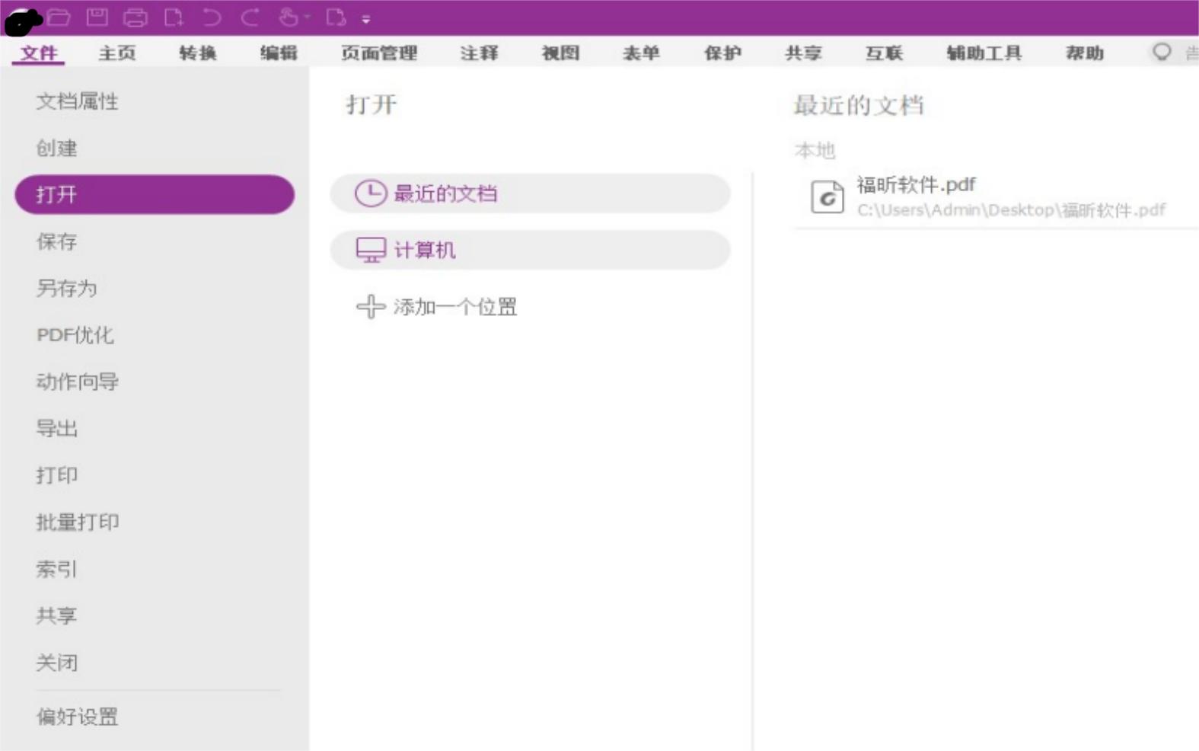The width and height of the screenshot is (1199, 751).
Task: Click the redo arrow icon
Action: tap(250, 17)
